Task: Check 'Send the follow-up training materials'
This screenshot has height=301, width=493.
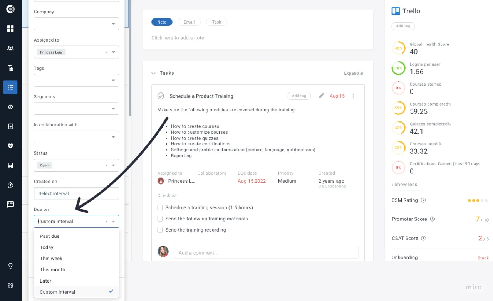Action: (x=160, y=219)
